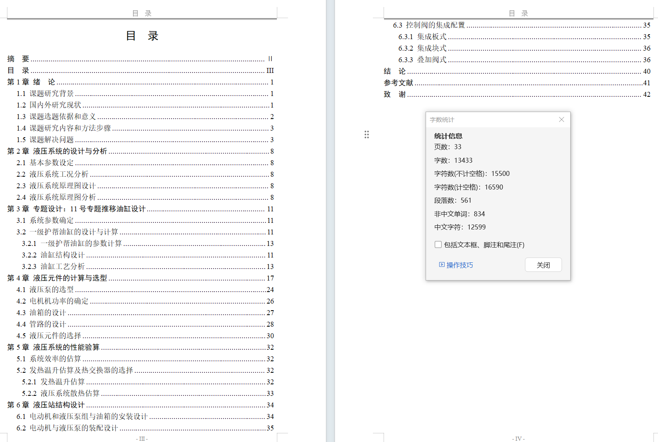This screenshot has width=658, height=442.
Task: Open 2.4 液压系统原理图分析 entry
Action: pyautogui.click(x=145, y=197)
